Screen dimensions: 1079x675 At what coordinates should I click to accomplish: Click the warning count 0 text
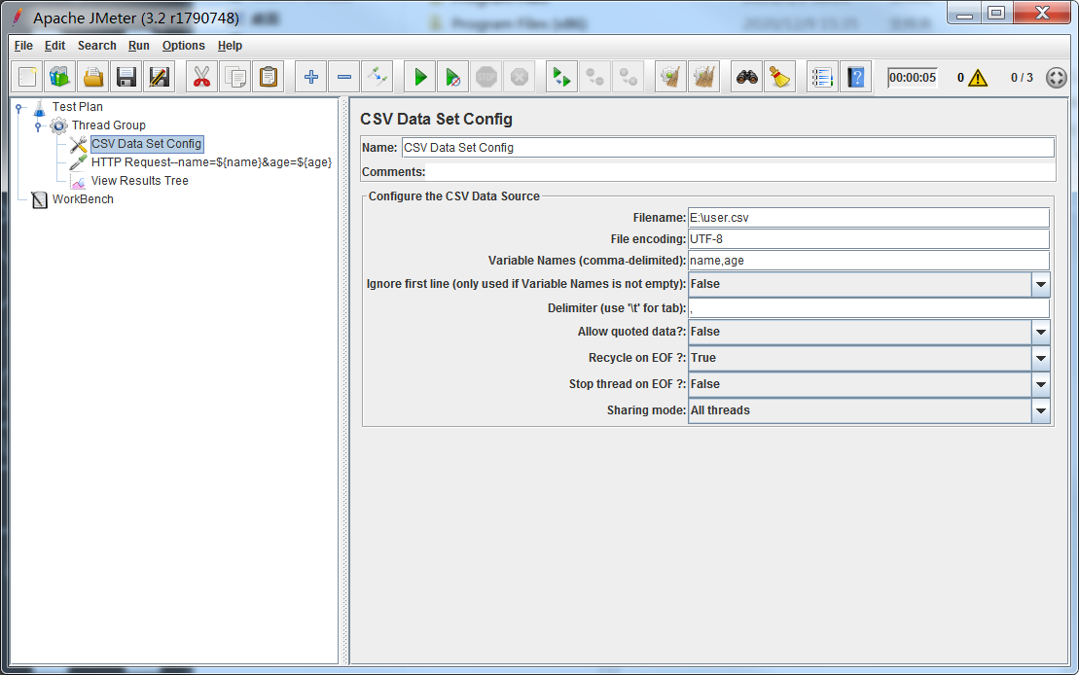click(960, 78)
